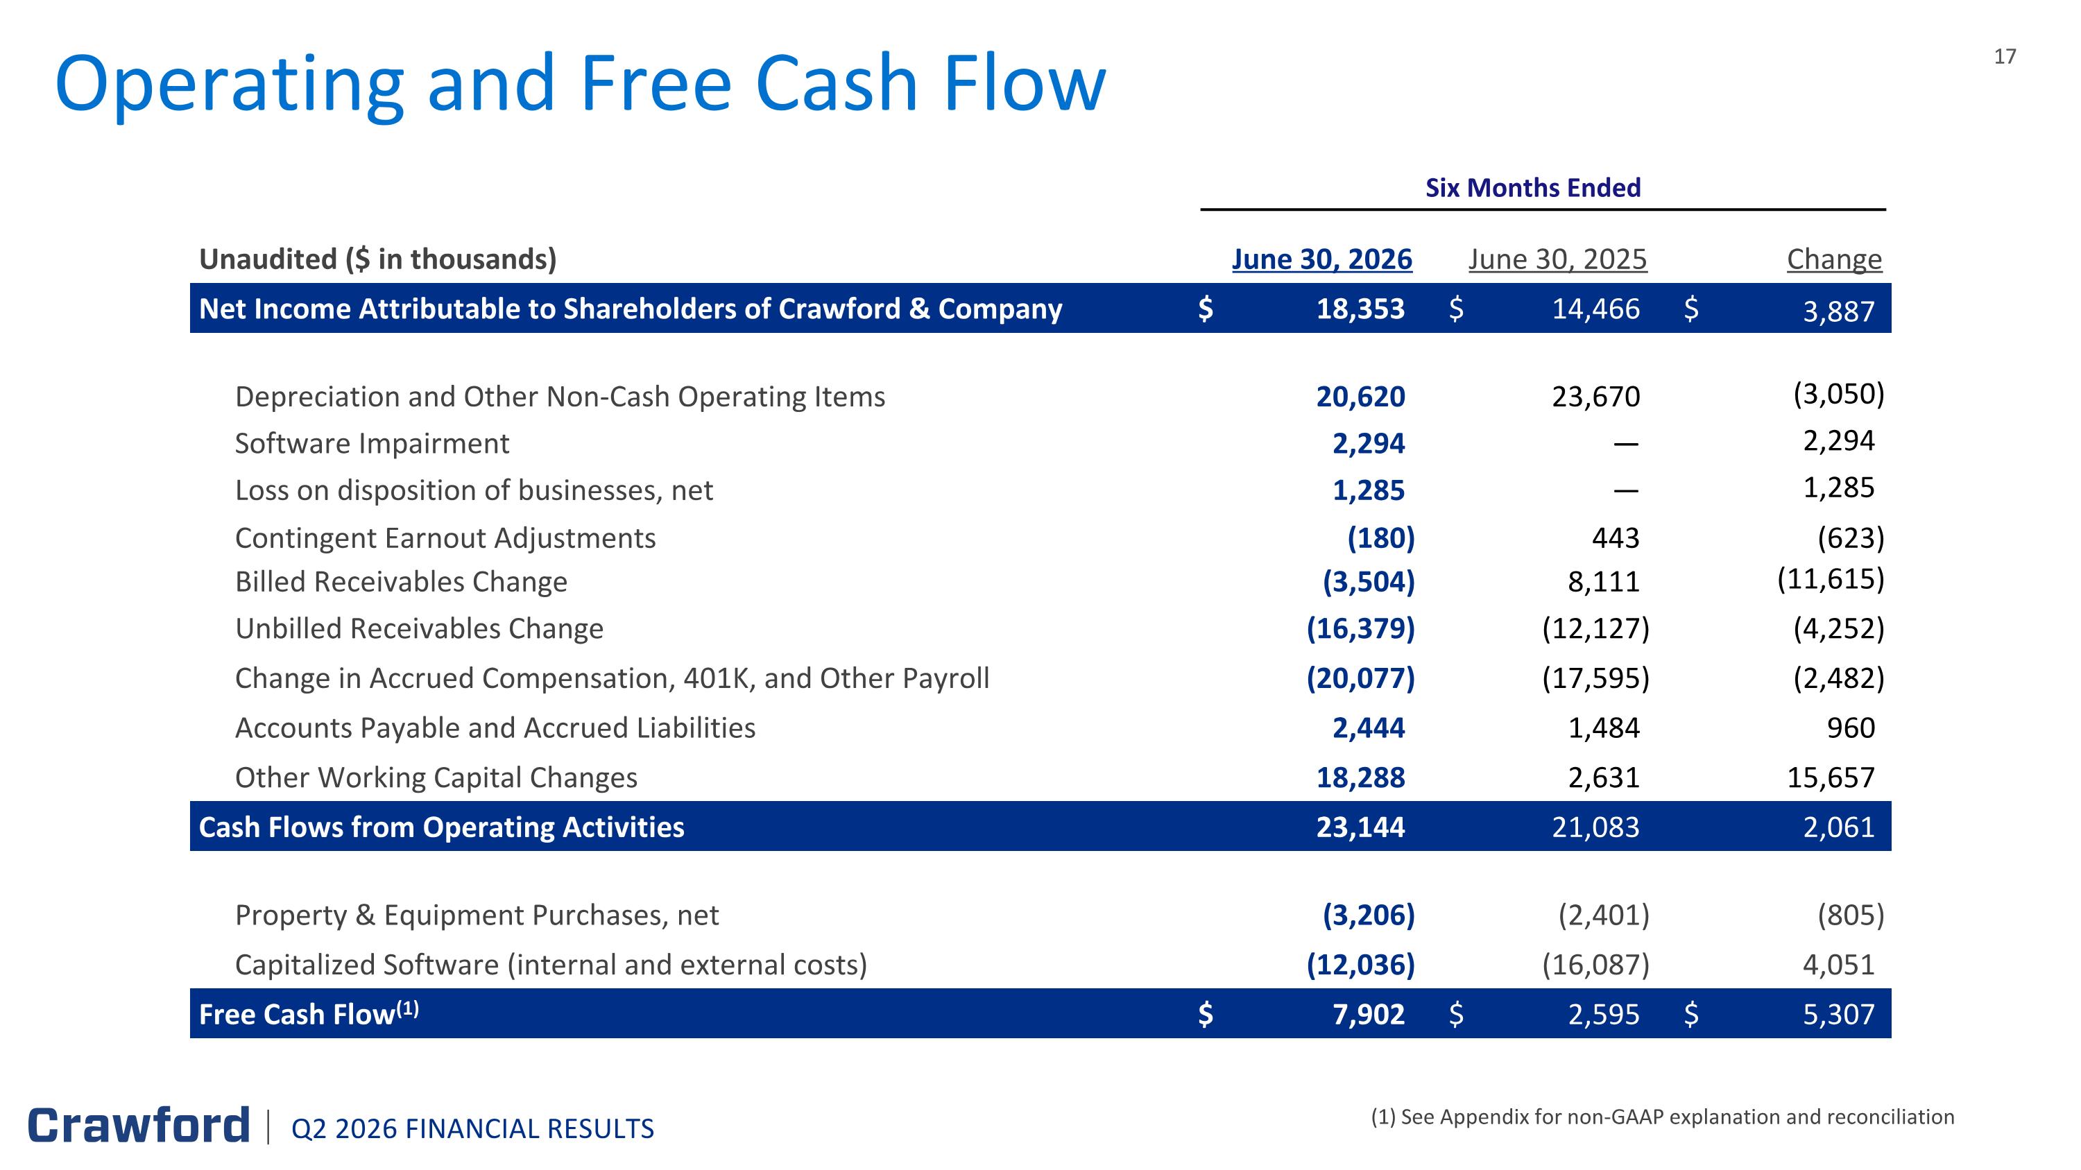Click the non-GAAP Appendix footnote
The image size is (2081, 1170).
coord(1663,1117)
